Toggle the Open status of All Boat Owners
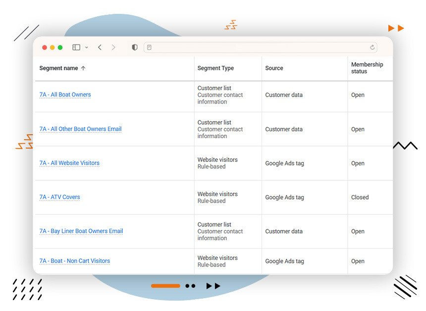The height and width of the screenshot is (311, 426). click(358, 95)
